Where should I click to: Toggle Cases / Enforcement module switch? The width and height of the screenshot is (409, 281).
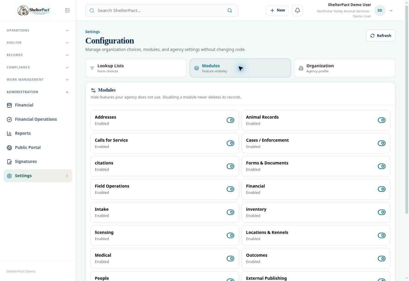coord(381,143)
